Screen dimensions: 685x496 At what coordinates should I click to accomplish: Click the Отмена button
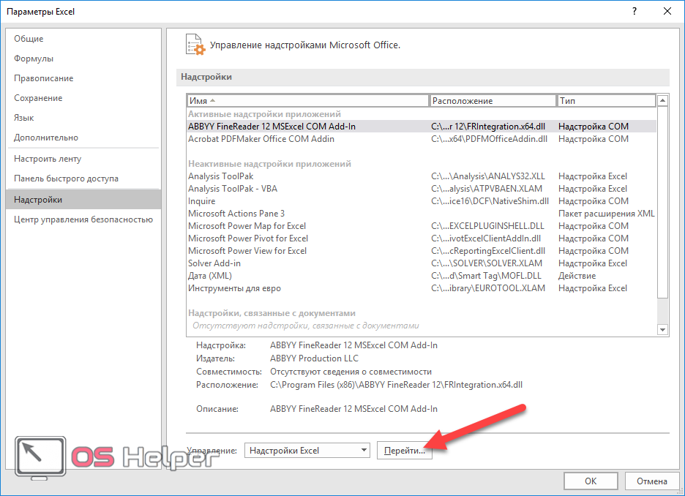click(651, 481)
